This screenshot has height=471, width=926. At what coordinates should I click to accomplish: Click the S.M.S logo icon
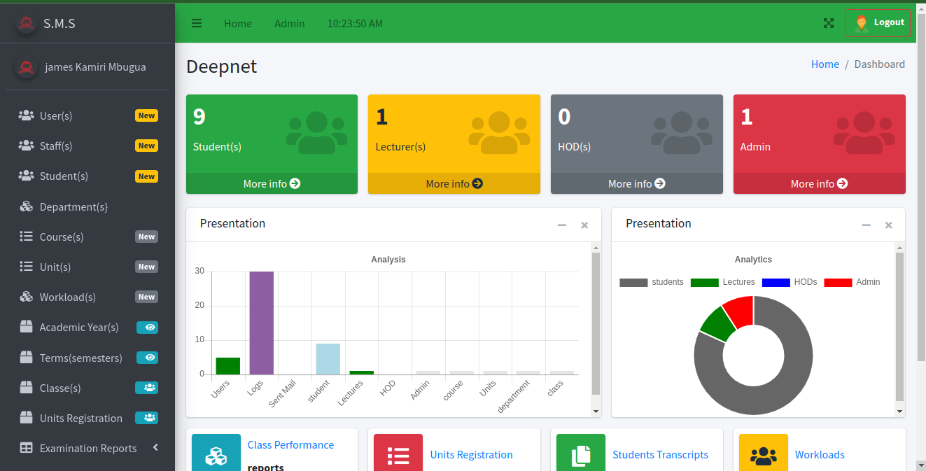[27, 23]
